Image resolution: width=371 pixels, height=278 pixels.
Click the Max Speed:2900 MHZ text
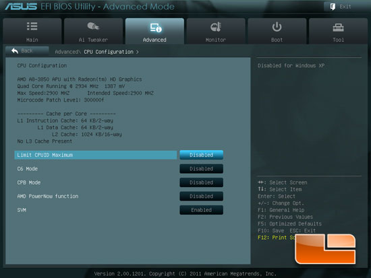pos(43,93)
